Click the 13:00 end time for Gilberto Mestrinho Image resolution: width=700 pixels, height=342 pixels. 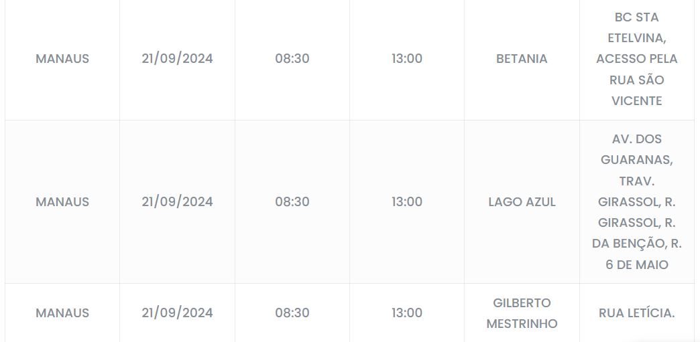[x=407, y=313]
